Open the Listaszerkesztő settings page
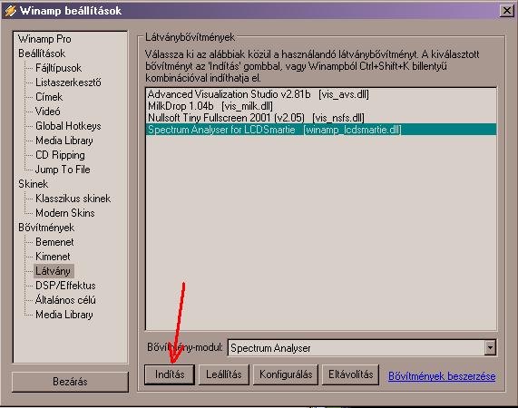 (68, 83)
